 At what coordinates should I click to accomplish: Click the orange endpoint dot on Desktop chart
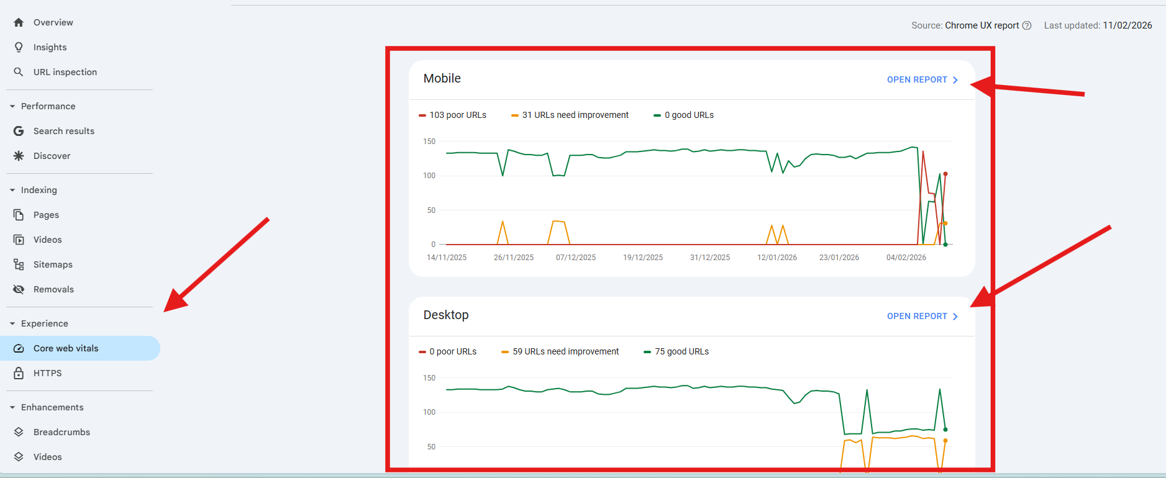tap(945, 441)
